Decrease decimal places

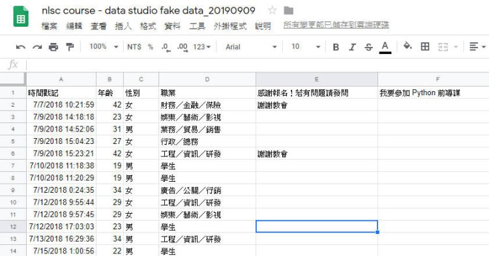coord(166,48)
